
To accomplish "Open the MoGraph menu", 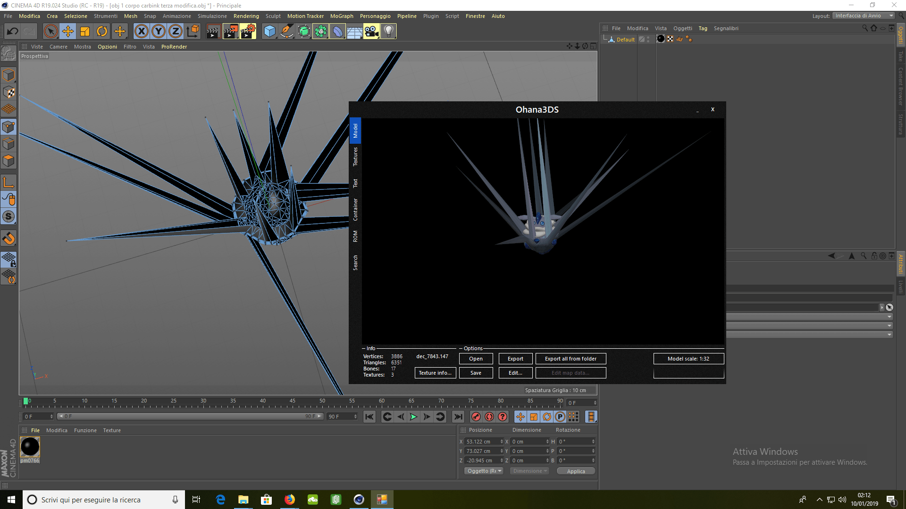I will click(x=342, y=16).
